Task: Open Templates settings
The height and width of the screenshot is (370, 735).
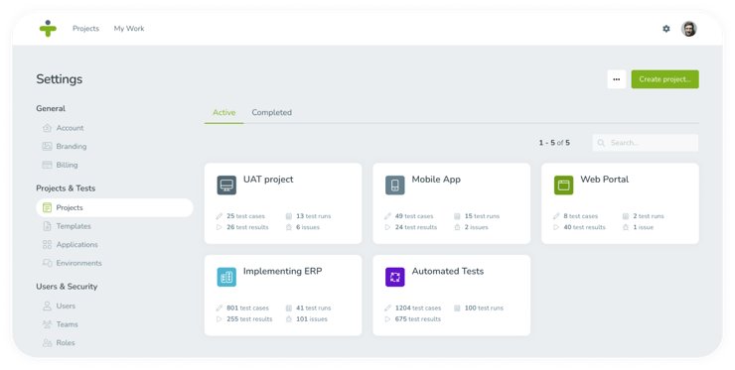Action: [x=73, y=226]
